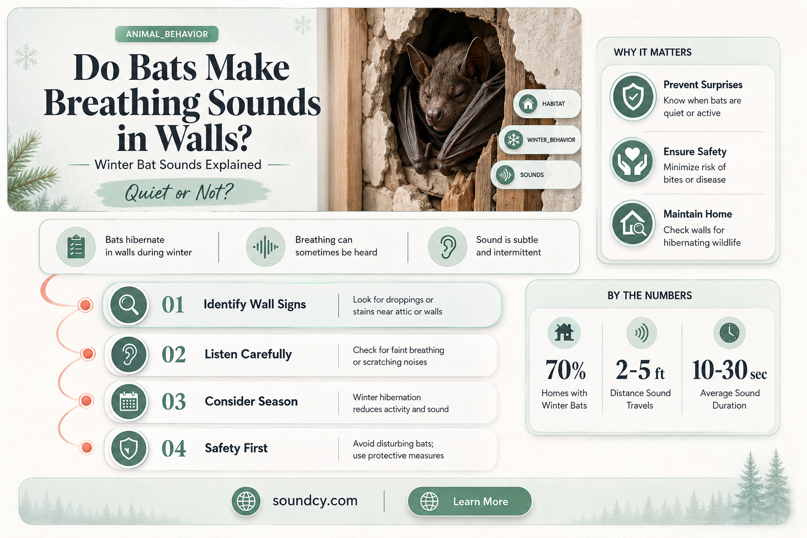This screenshot has height=538, width=807.
Task: Click the timeline dot for step 02
Action: tap(88, 354)
